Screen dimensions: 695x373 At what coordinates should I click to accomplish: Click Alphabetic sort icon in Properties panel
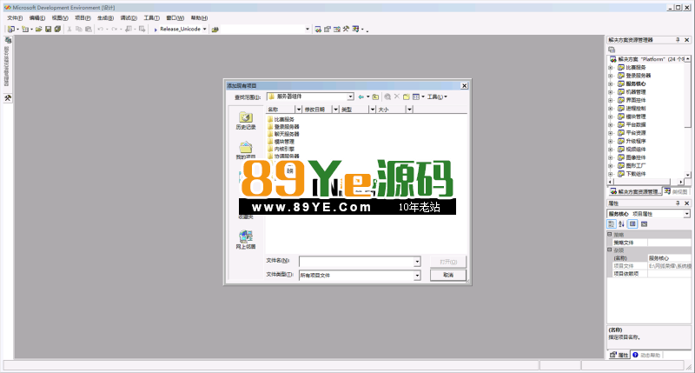coord(621,224)
